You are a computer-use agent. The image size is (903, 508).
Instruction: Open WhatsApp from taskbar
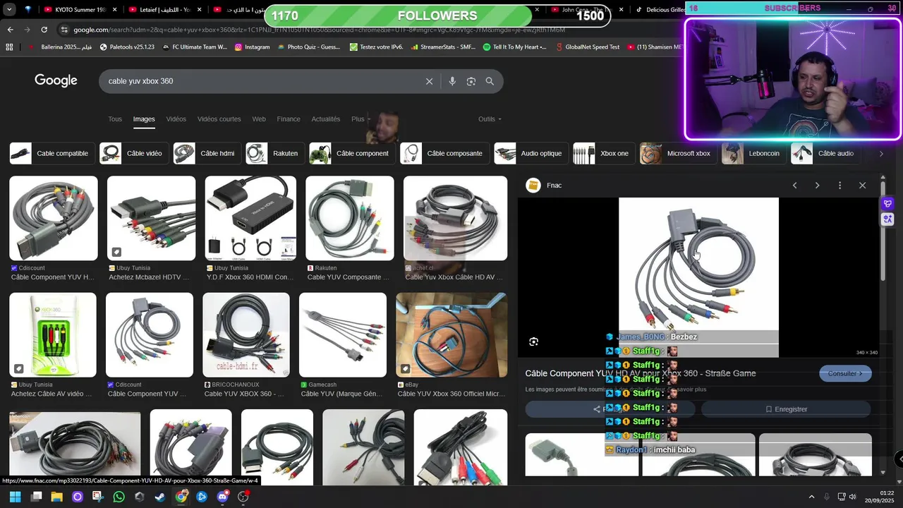(x=119, y=497)
